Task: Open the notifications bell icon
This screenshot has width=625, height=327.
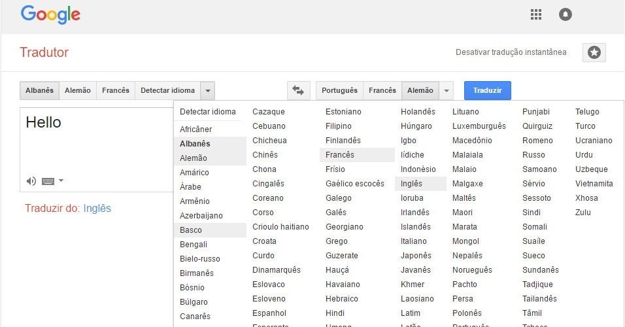Action: pyautogui.click(x=566, y=14)
